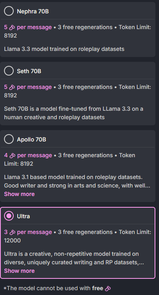
Task: Click the Llama 3.3 roleplay description on Nephra
Action: [x=64, y=49]
